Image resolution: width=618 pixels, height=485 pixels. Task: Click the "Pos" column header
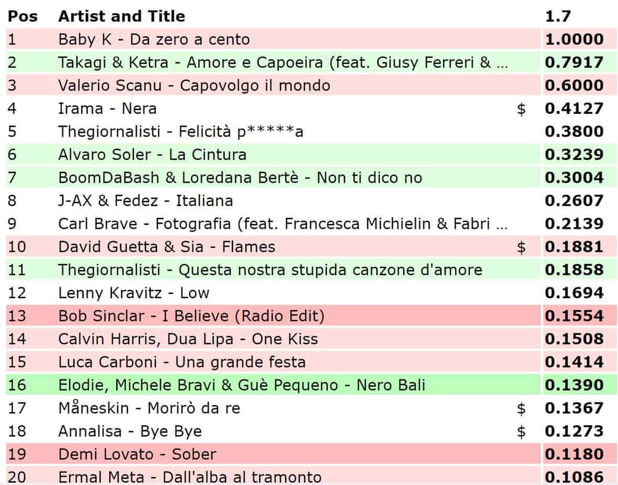23,16
